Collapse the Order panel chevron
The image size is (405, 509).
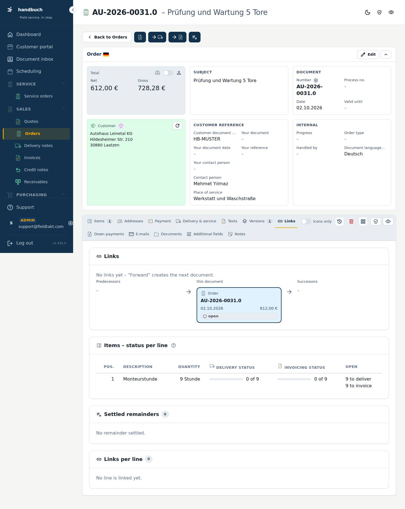(386, 54)
